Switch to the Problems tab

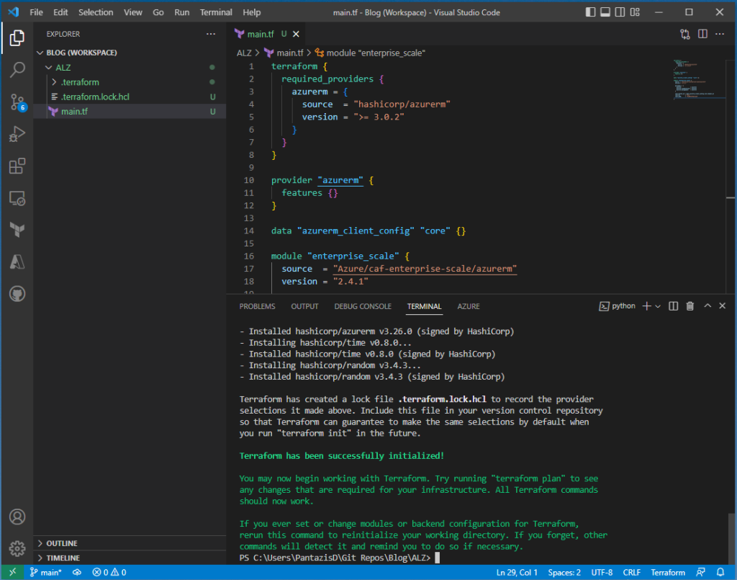click(x=257, y=306)
